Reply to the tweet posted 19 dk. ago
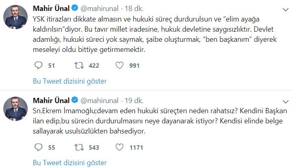 click(x=39, y=147)
